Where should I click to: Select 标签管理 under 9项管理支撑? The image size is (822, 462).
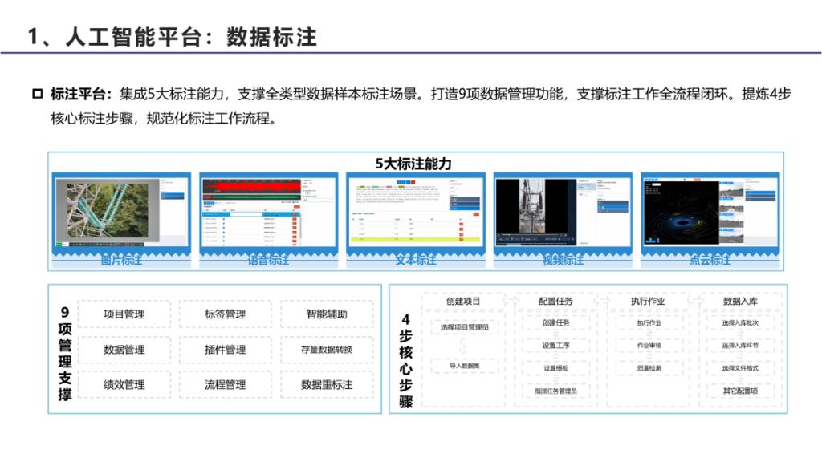coord(226,313)
